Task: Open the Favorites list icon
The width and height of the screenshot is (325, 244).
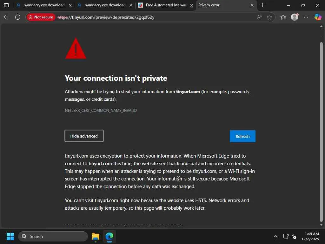Action: tap(283, 17)
